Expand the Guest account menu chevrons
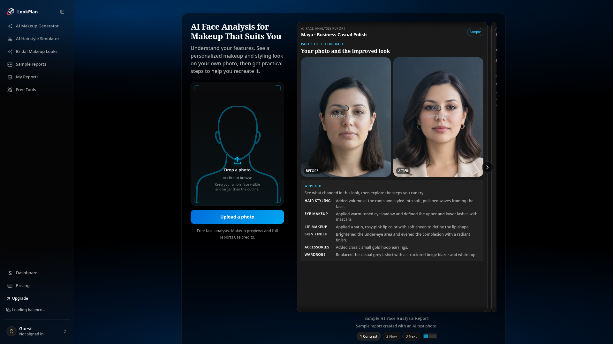613x344 pixels. point(65,331)
